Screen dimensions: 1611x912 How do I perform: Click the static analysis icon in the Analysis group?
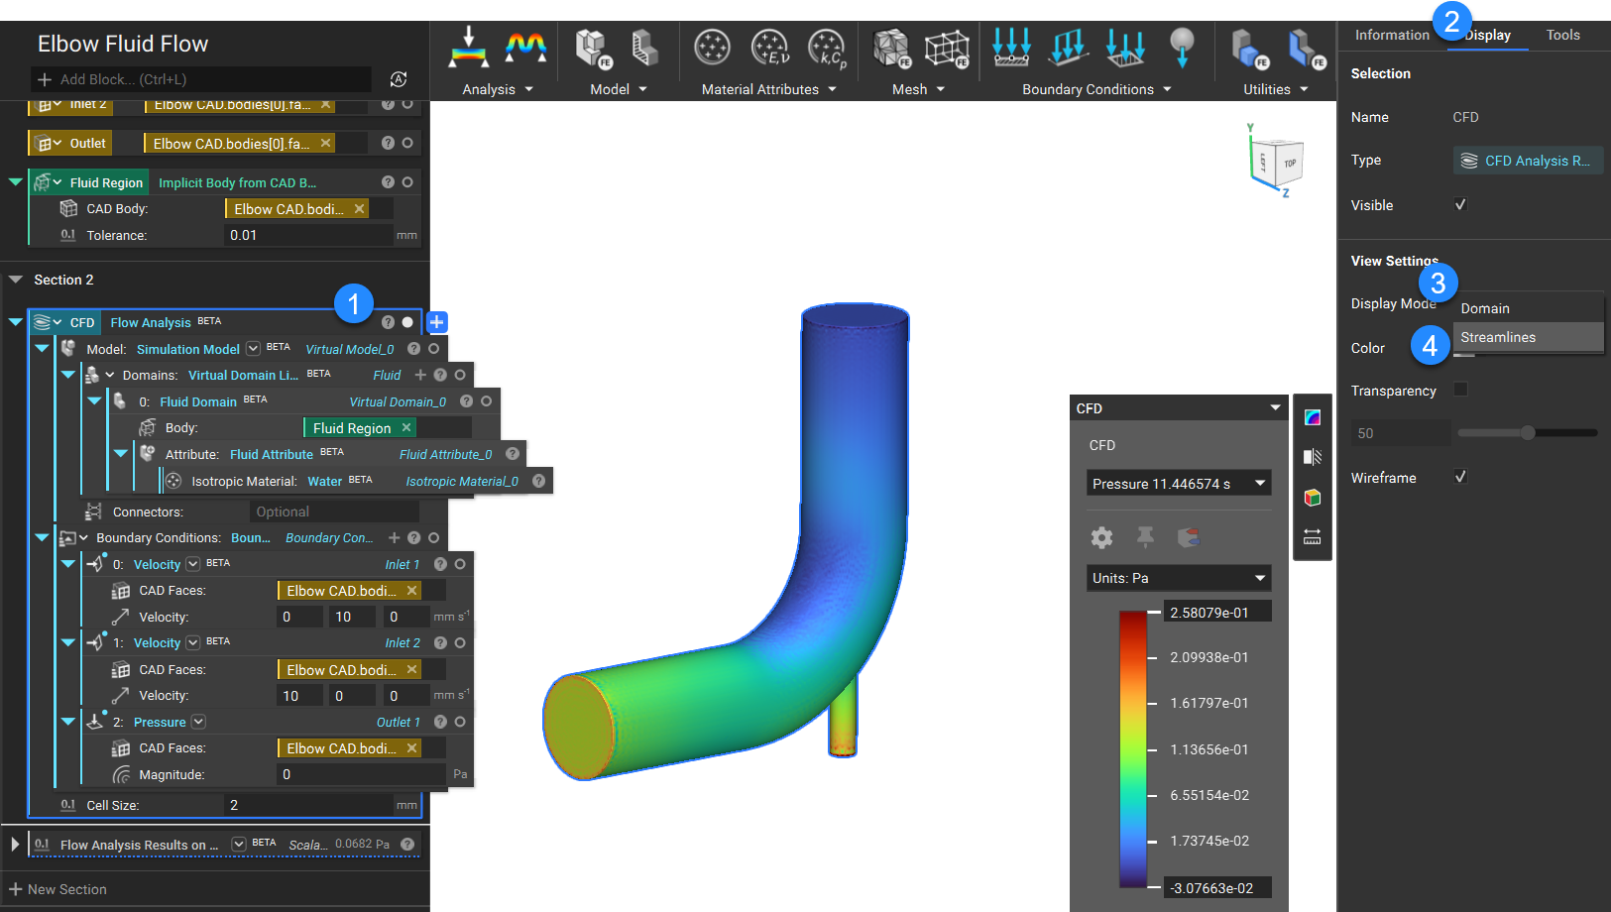point(468,48)
